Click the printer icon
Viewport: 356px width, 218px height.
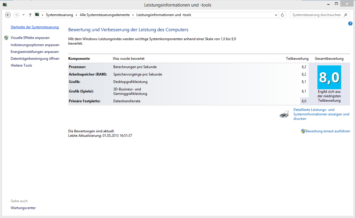pos(284,114)
